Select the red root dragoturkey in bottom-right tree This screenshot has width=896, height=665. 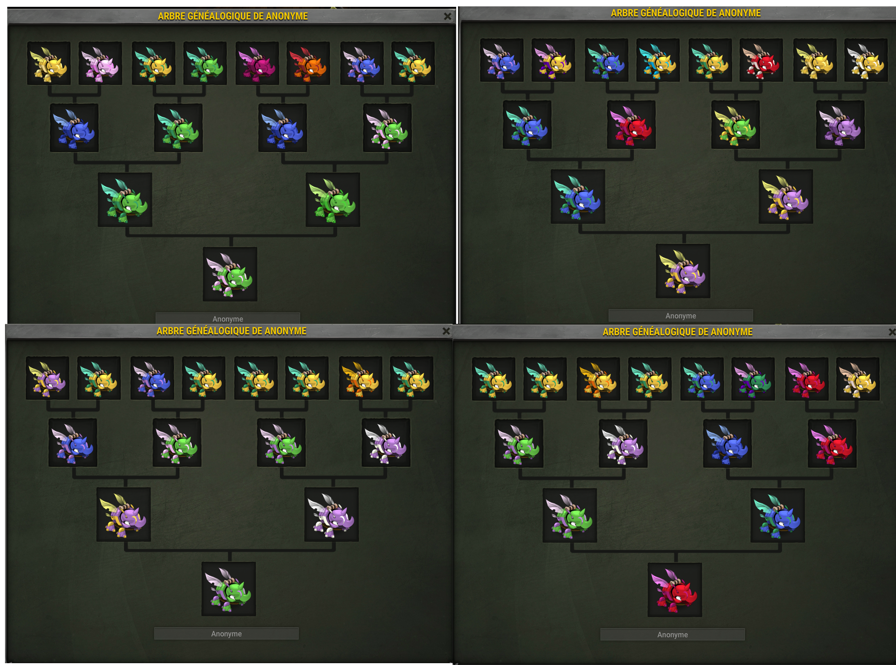point(675,590)
